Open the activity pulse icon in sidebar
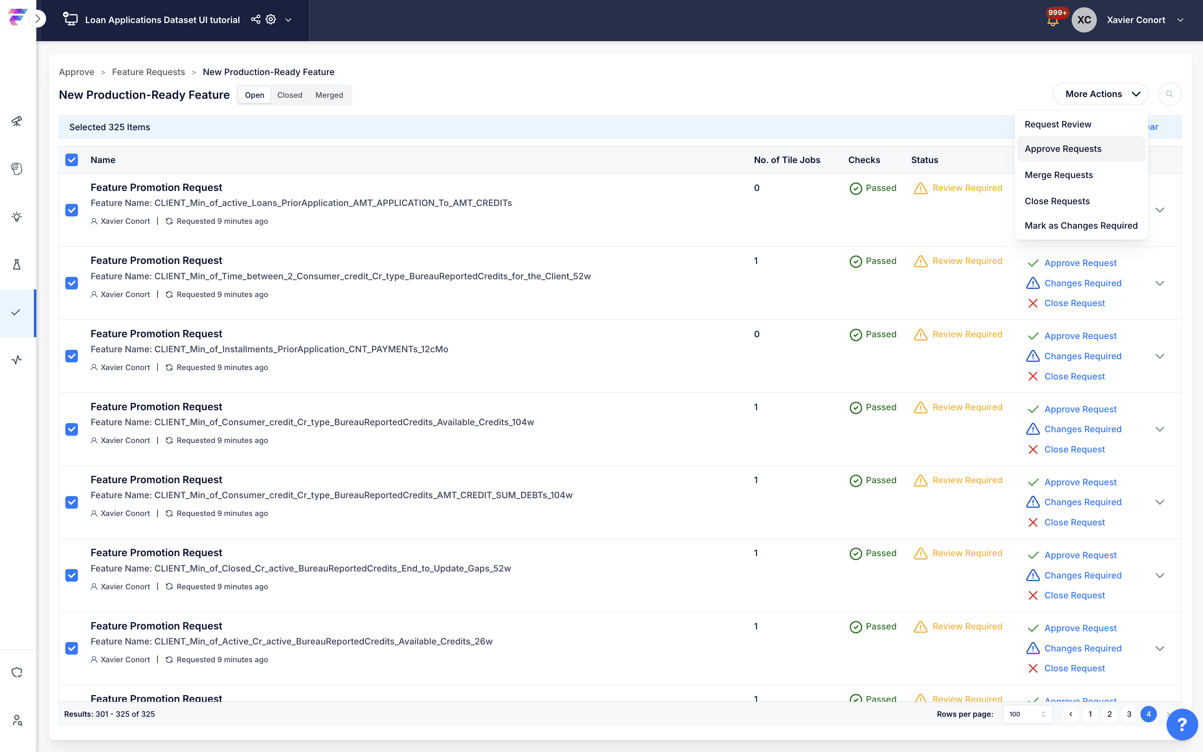1203x752 pixels. tap(17, 360)
